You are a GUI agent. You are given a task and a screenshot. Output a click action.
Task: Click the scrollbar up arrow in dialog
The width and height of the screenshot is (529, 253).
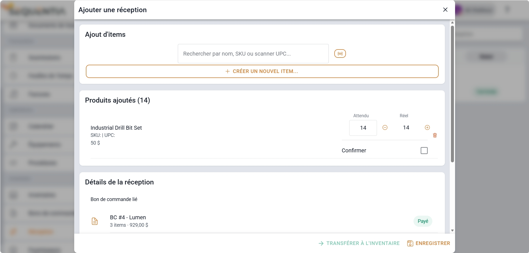pos(452,23)
